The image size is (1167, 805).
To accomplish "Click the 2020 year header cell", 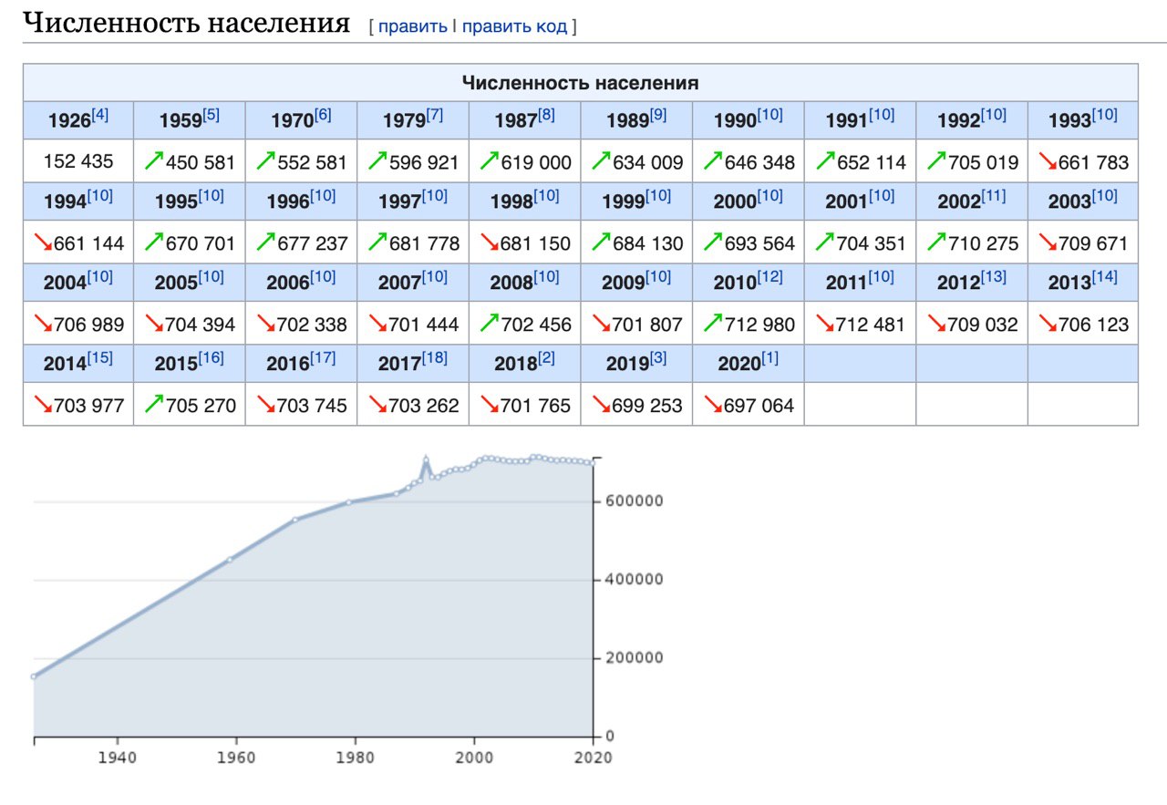I will pyautogui.click(x=748, y=362).
